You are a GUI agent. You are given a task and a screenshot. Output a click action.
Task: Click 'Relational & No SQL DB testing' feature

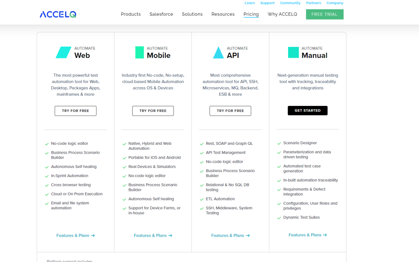pyautogui.click(x=228, y=187)
